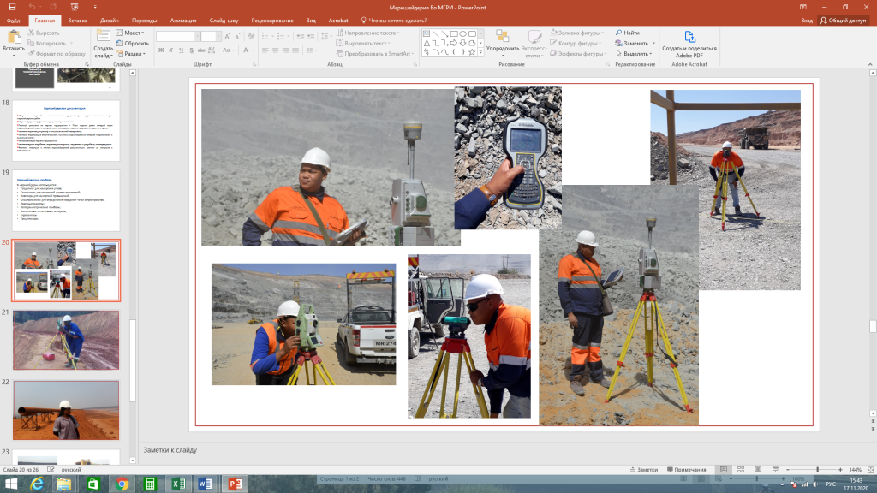
Task: Toggle align text left
Action: pyautogui.click(x=265, y=50)
